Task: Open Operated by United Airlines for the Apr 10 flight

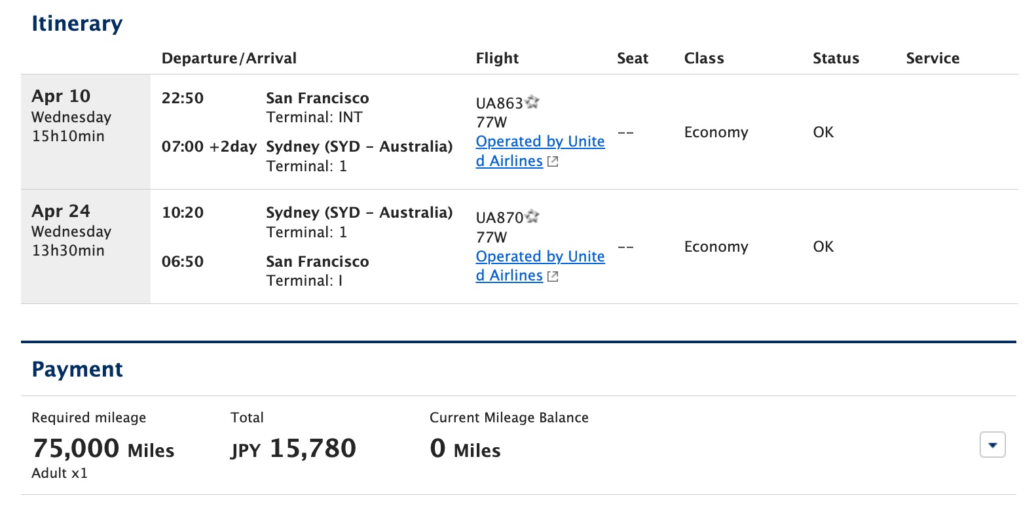Action: tap(540, 141)
